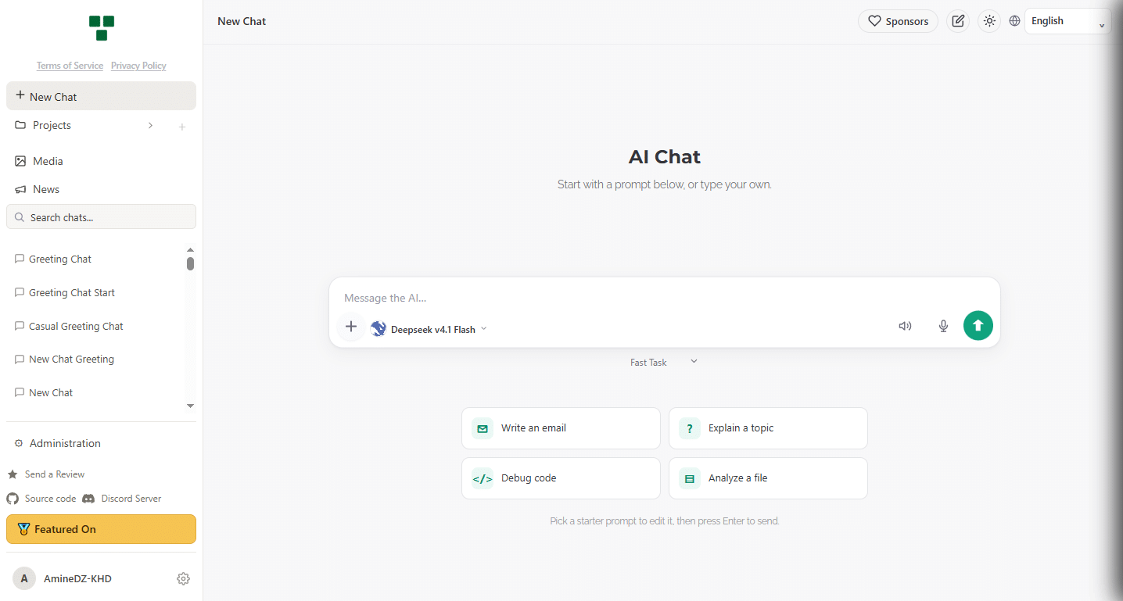
Task: Open the Discord Server link
Action: pyautogui.click(x=122, y=499)
